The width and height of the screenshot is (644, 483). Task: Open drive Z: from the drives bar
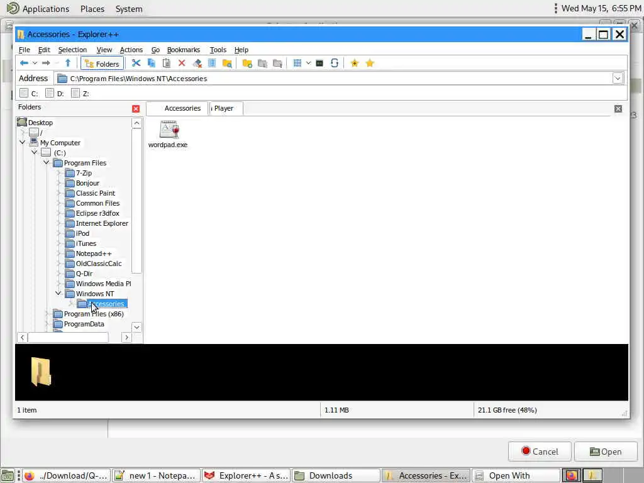tap(80, 93)
